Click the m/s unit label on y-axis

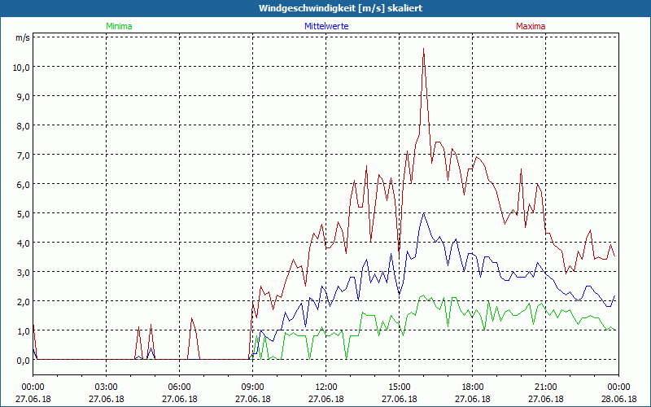click(23, 37)
